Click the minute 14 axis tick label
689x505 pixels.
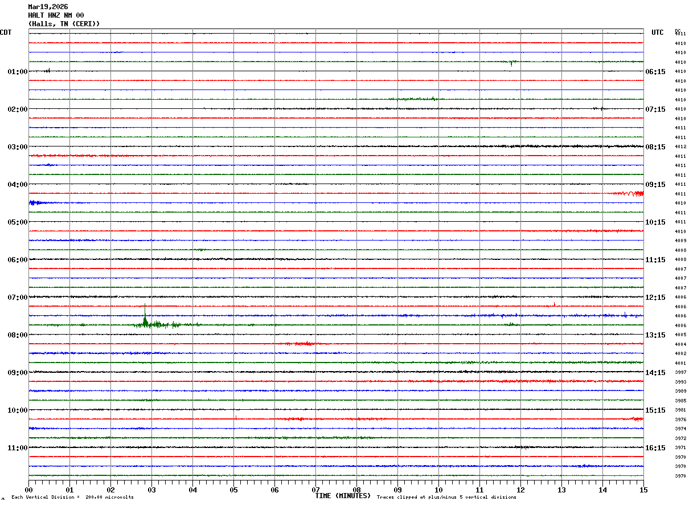[602, 490]
